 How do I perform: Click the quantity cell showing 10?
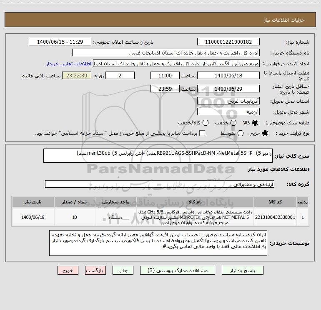point(75,217)
